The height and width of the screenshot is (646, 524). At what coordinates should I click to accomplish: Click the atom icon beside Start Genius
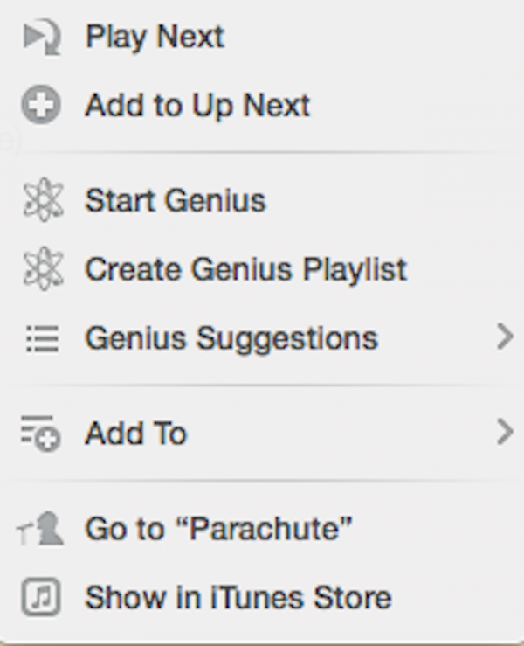43,200
